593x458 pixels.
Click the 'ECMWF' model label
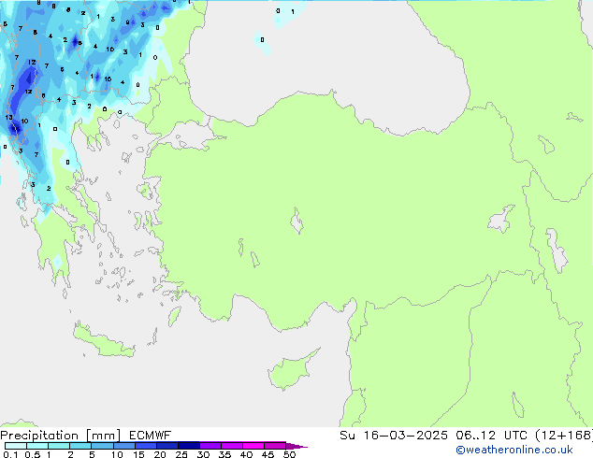pos(151,436)
